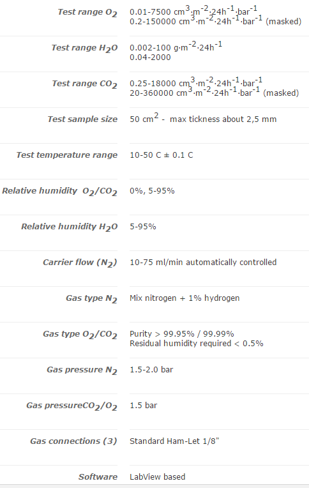The image size is (309, 488).
Task: Click the Gas pressure N2 label
Action: coord(82,370)
